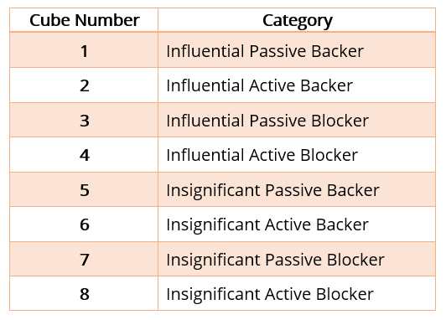
Task: Select the Influential Passive Backer cell
Action: [297, 50]
